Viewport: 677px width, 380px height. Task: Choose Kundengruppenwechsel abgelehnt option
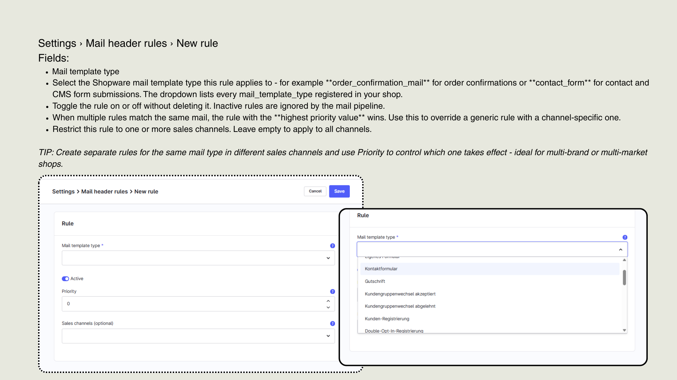tap(490, 306)
